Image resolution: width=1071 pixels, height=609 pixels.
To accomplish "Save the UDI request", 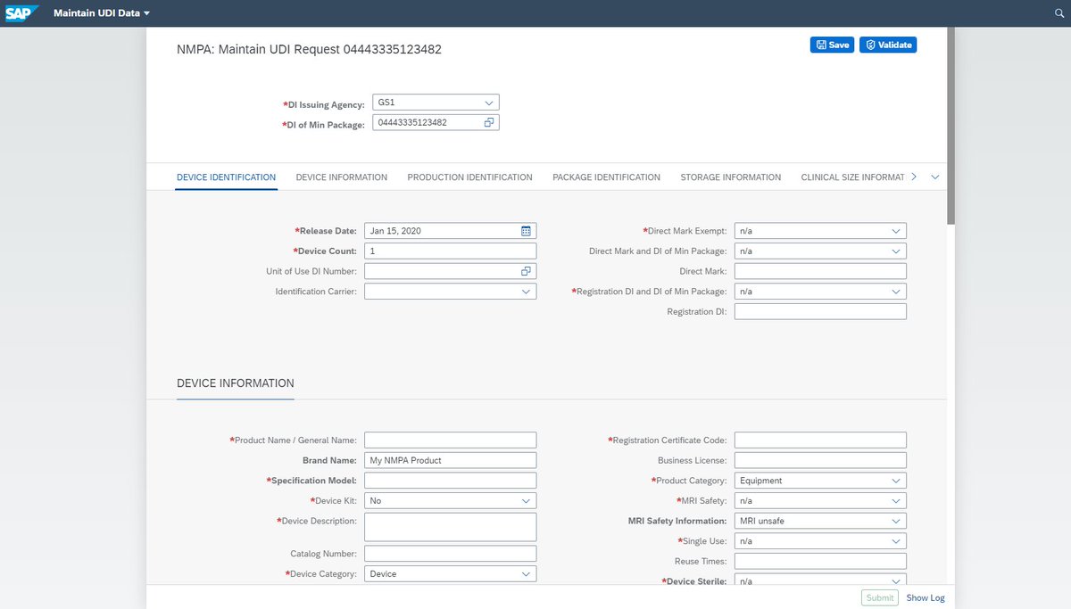I will point(832,45).
